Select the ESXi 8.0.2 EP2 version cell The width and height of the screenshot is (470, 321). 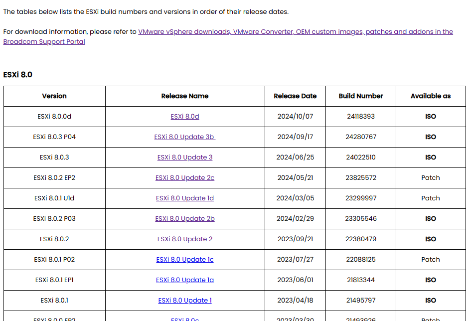point(54,178)
